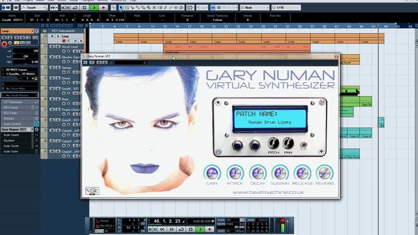Expand the MIDI Inserts inspector section
This screenshot has width=418, height=235.
tap(20, 108)
